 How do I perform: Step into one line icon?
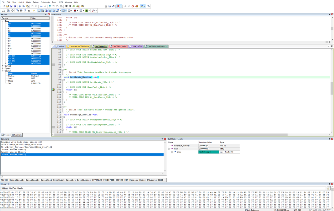18,11
